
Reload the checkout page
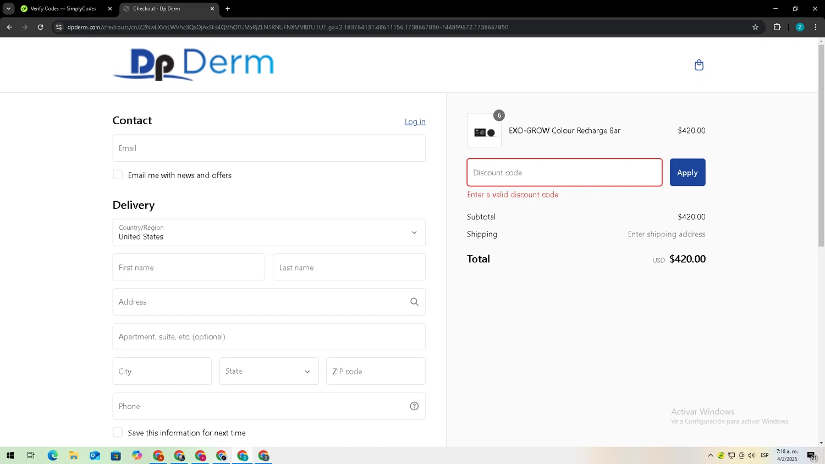click(40, 27)
